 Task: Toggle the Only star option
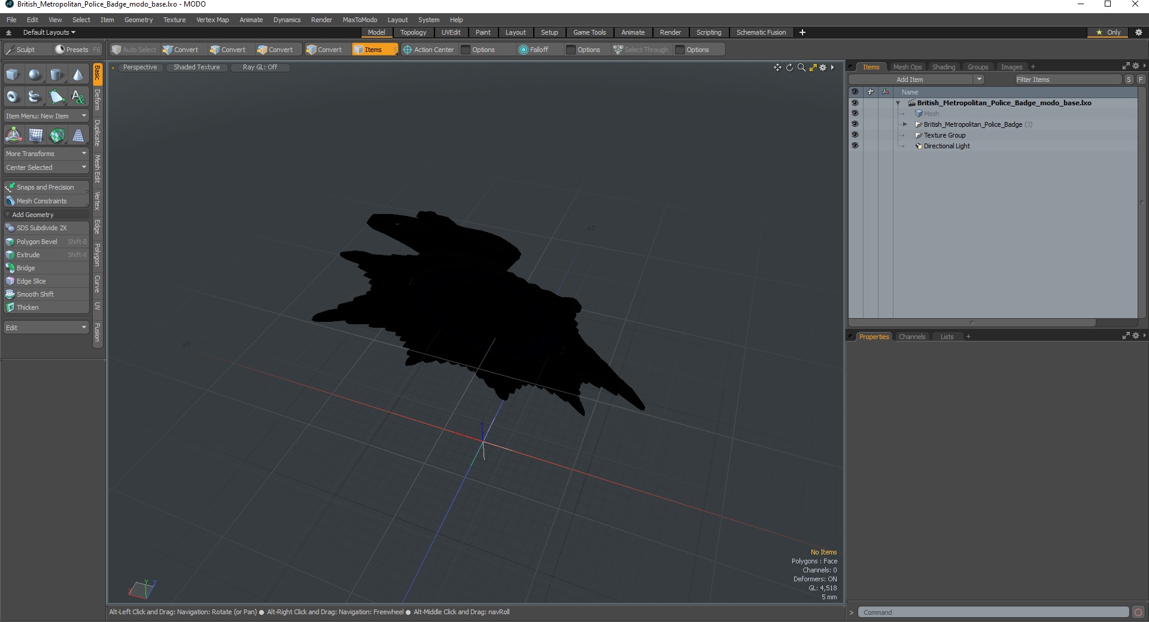click(1108, 32)
